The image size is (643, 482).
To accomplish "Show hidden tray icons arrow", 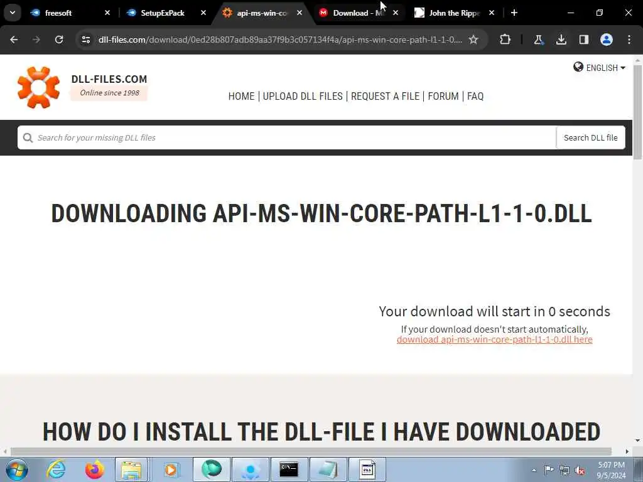I will [x=534, y=470].
